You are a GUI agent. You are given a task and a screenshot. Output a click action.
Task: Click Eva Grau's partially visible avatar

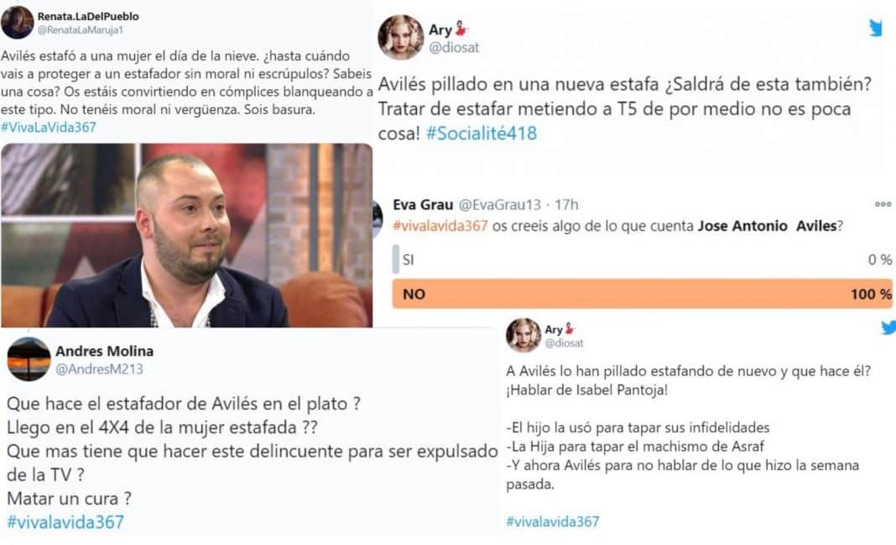point(378,219)
